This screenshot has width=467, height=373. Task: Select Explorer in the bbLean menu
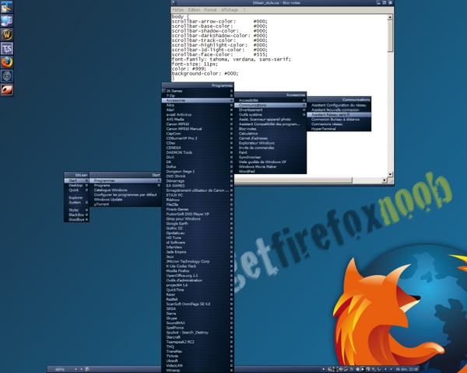tap(76, 197)
